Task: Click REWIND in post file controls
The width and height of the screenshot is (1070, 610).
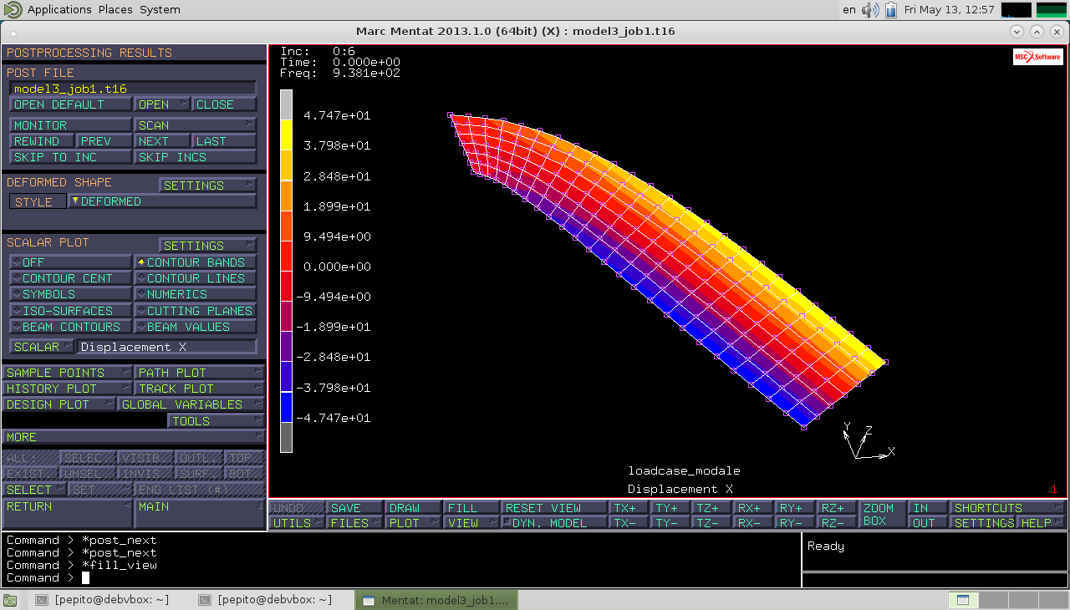Action: [x=42, y=141]
